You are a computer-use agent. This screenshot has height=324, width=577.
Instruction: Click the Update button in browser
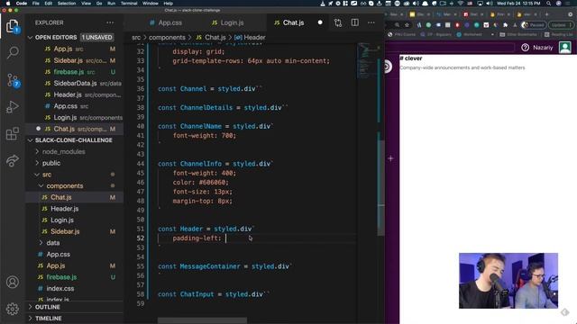click(x=561, y=25)
